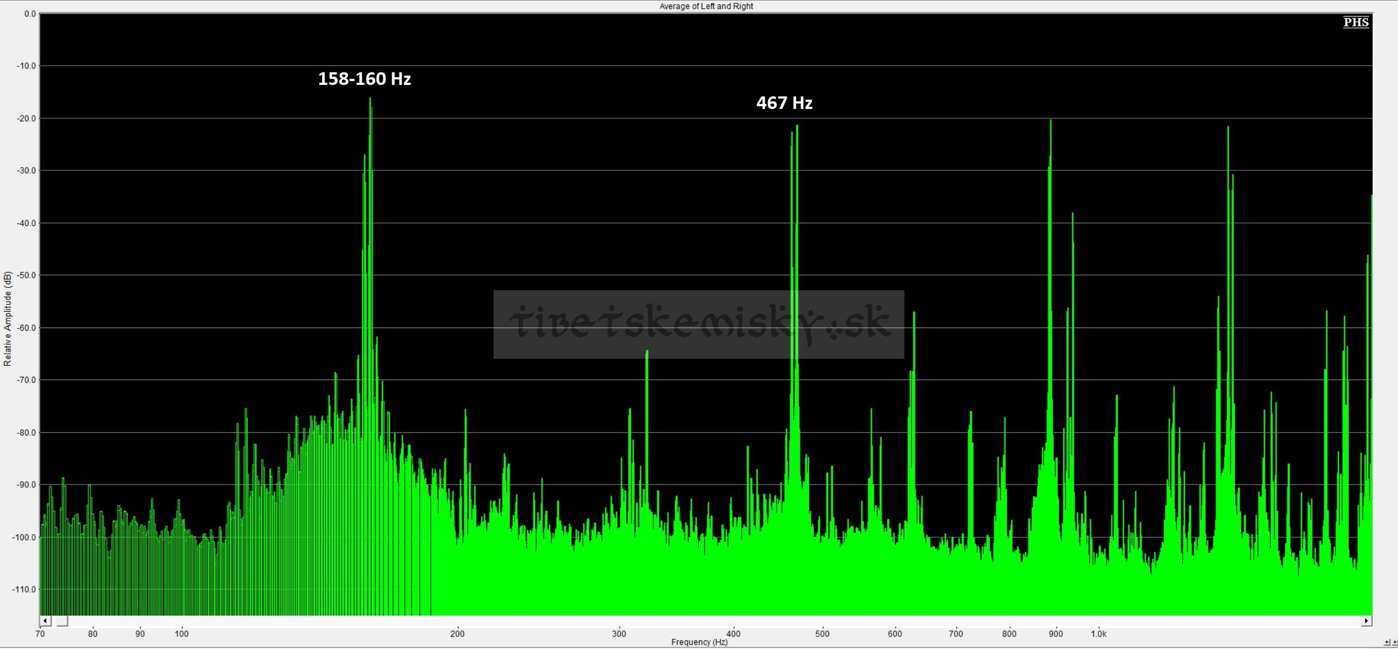Click the scroll-right arrow under the spectrum

click(1366, 621)
